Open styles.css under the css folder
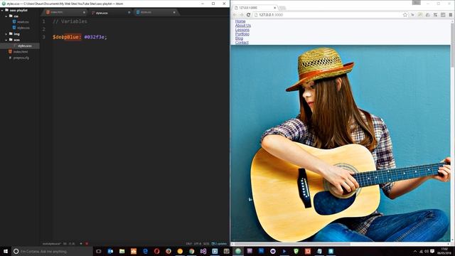Screen dimensions: 455x256 tap(23, 28)
